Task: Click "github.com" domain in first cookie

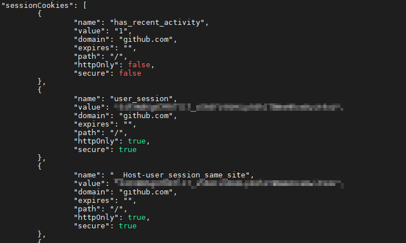Action: click(x=146, y=40)
